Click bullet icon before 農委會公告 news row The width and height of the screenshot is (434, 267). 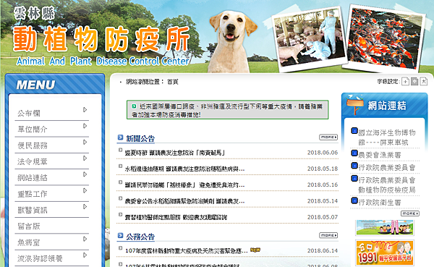click(120, 198)
